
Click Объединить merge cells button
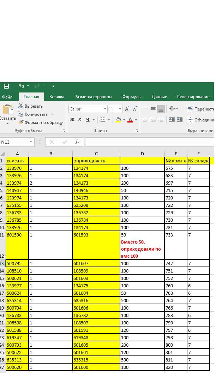[x=200, y=120]
